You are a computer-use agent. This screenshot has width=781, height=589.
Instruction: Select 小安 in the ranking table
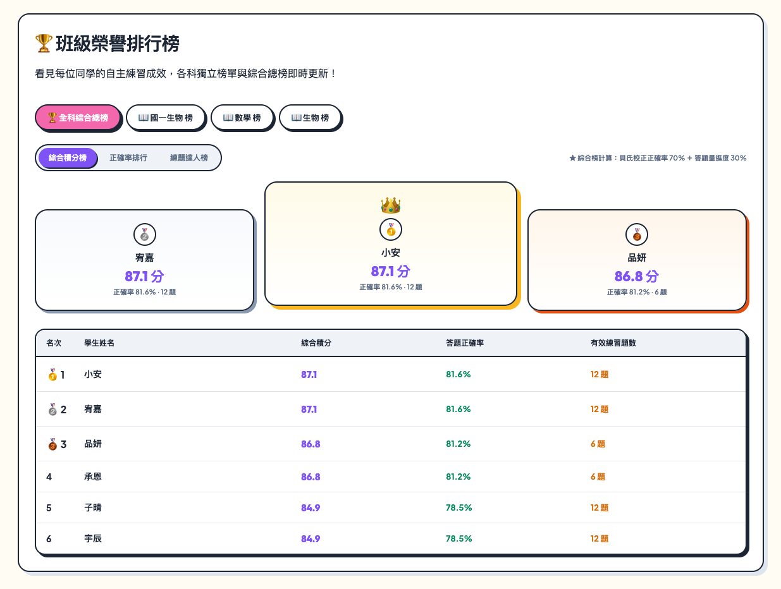coord(93,375)
